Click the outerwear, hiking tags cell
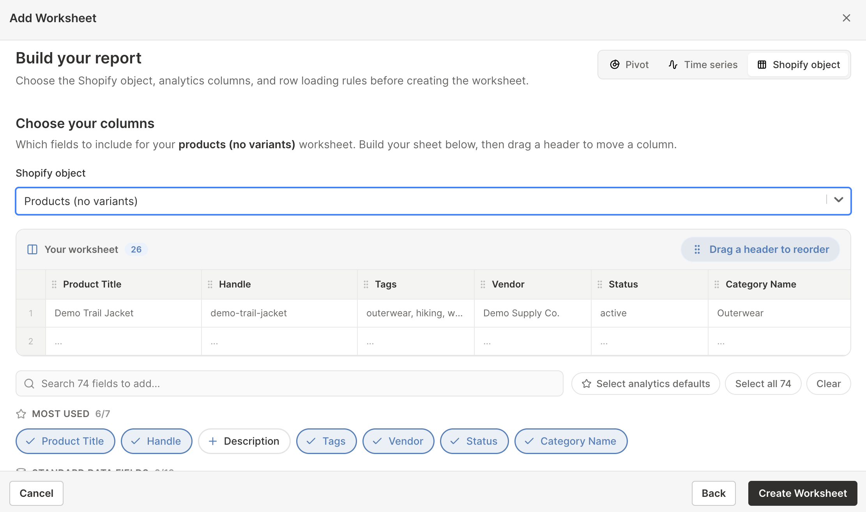Image resolution: width=866 pixels, height=512 pixels. [x=416, y=313]
